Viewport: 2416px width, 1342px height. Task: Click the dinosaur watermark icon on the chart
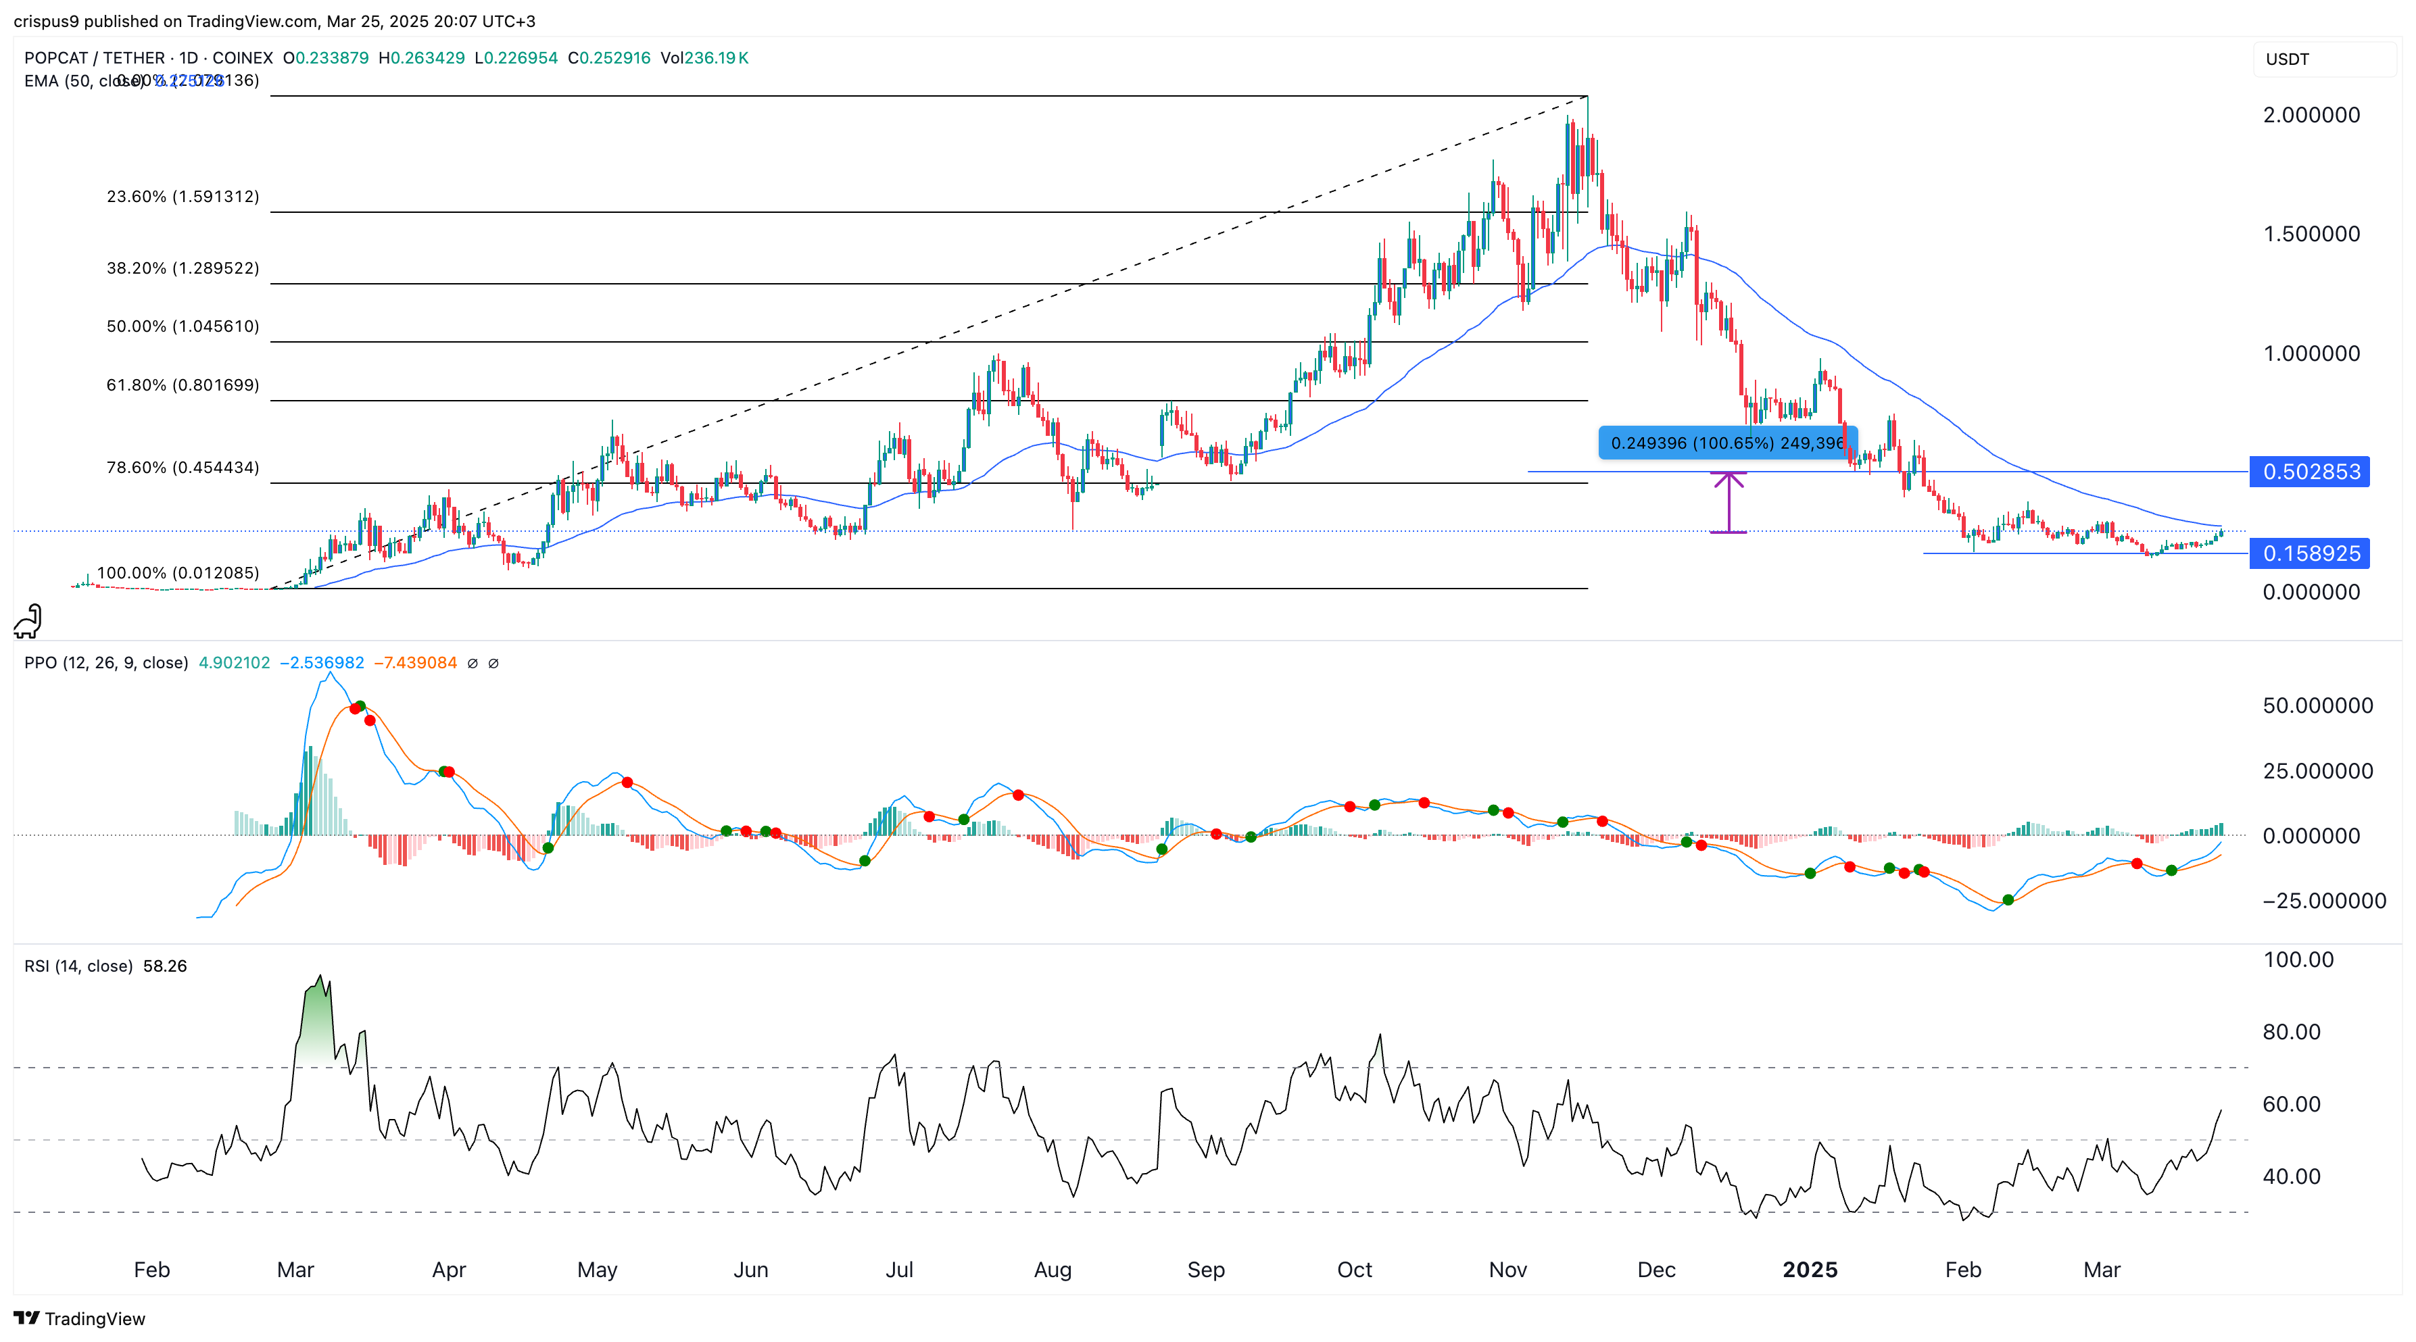(x=29, y=622)
